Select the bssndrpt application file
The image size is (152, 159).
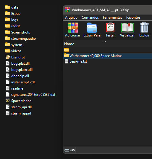(15, 57)
